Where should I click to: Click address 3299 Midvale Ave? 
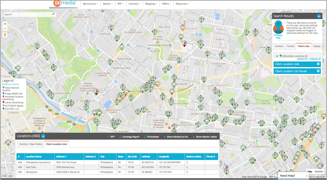65,167
